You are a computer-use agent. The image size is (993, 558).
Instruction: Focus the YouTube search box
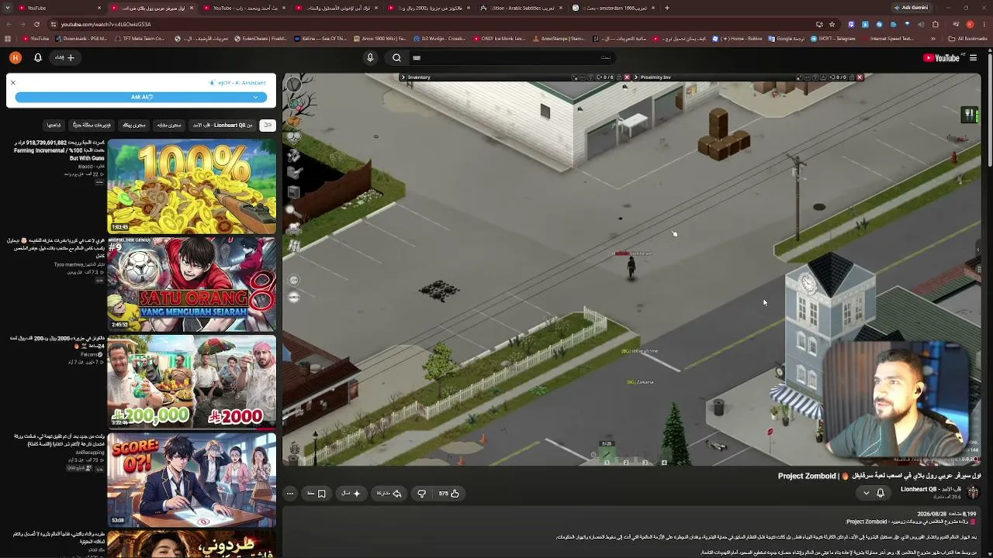coord(512,57)
